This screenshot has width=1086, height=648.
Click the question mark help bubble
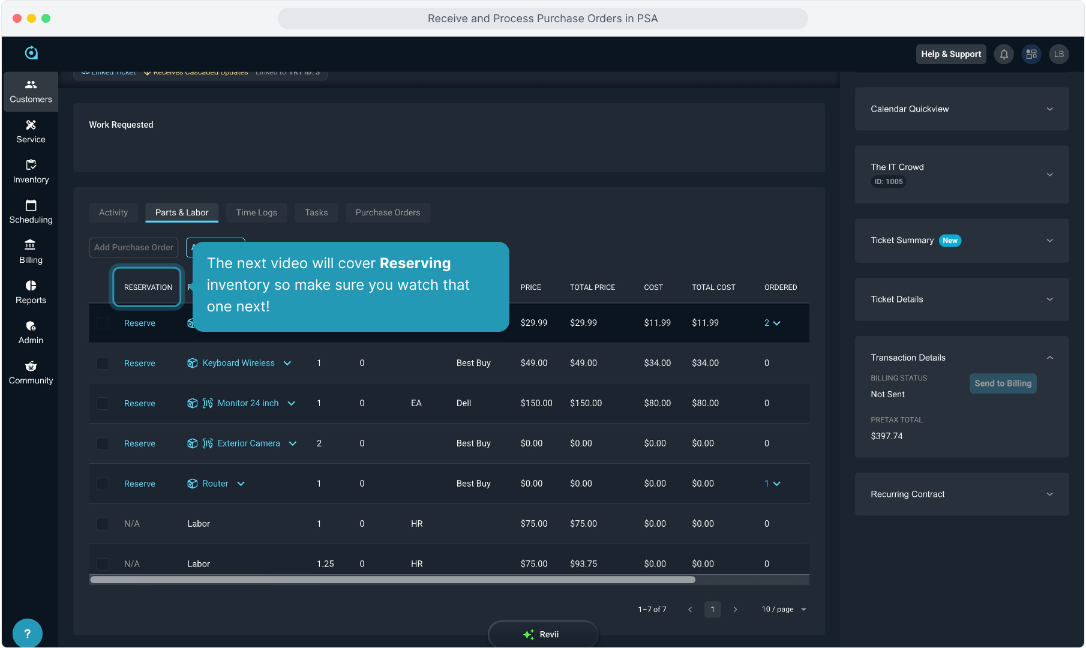27,633
